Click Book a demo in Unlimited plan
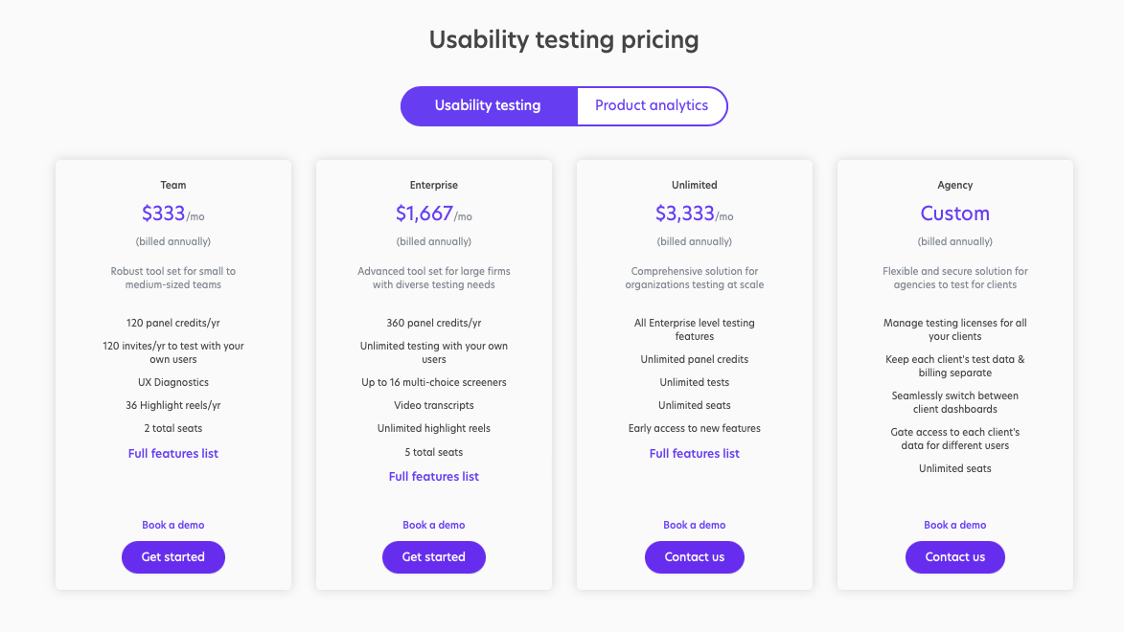The height and width of the screenshot is (632, 1124). tap(695, 525)
